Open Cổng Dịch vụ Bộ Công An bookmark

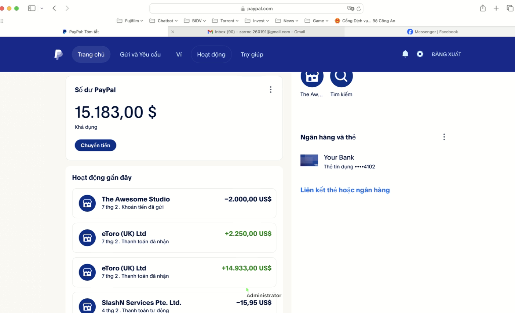(x=365, y=21)
